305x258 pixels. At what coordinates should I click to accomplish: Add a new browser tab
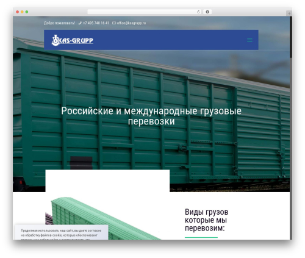point(289,13)
